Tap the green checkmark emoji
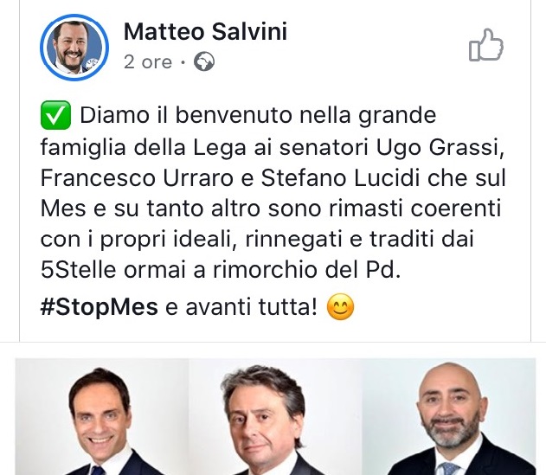Image resolution: width=546 pixels, height=475 pixels. [x=55, y=115]
